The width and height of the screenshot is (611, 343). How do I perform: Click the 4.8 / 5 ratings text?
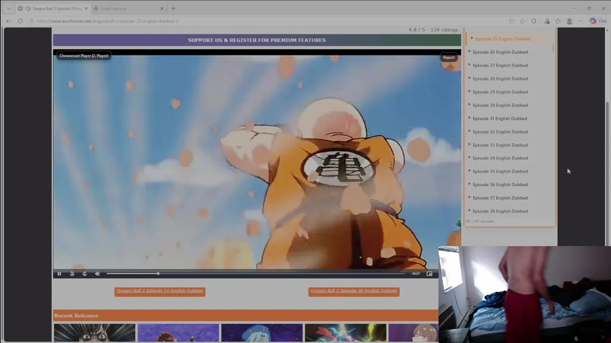tap(433, 30)
